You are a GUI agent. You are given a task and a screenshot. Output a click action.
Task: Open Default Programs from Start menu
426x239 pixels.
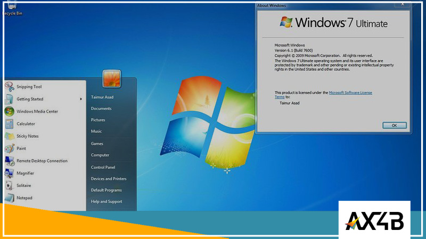(x=106, y=190)
